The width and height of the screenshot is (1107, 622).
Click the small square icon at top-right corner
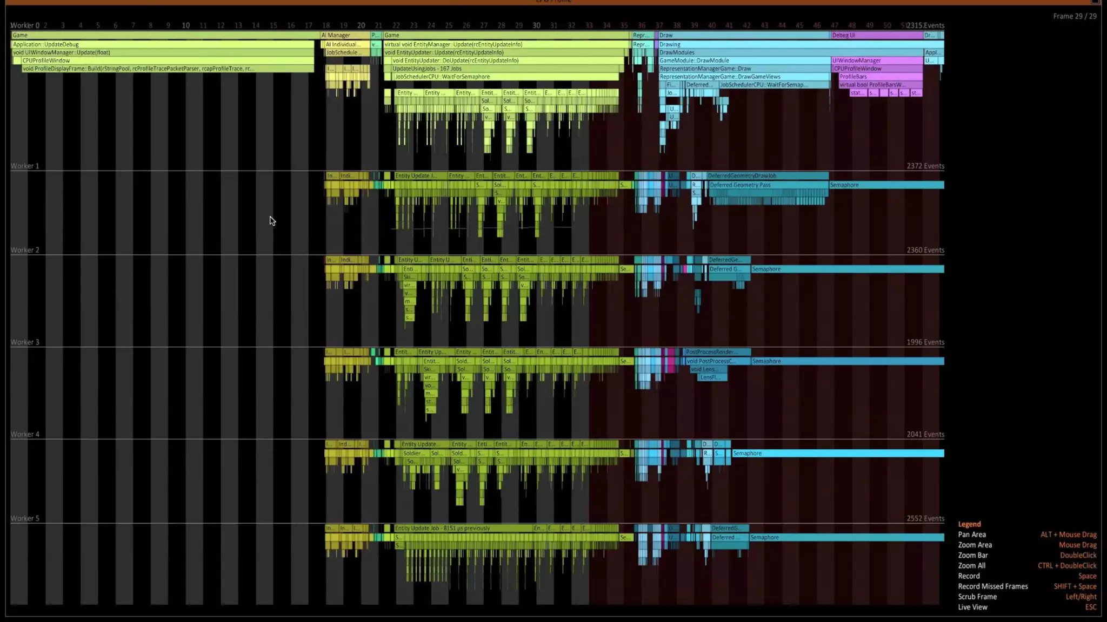1095,2
